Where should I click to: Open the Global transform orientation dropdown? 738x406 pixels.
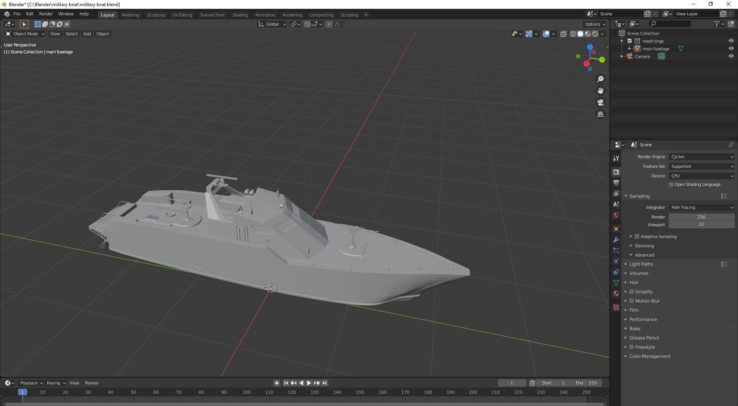272,24
